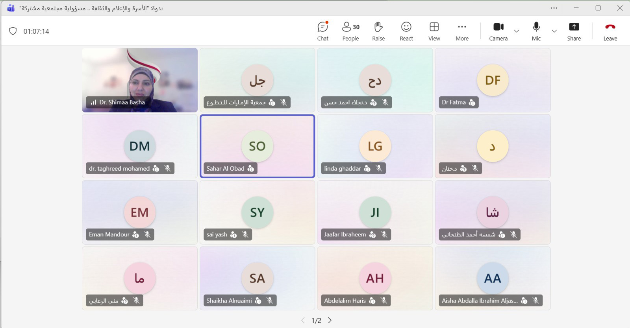Share your screen content
The image size is (630, 328).
tap(574, 31)
